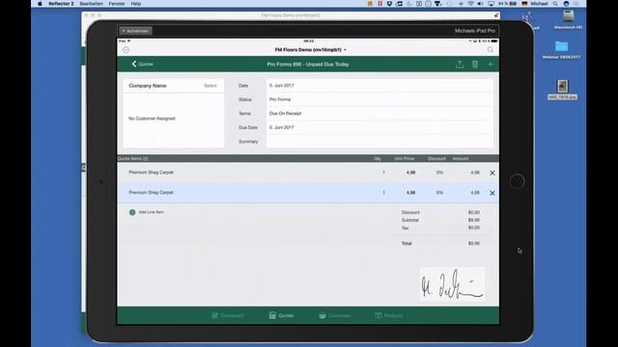Tap Select next to Company Name

(211, 86)
